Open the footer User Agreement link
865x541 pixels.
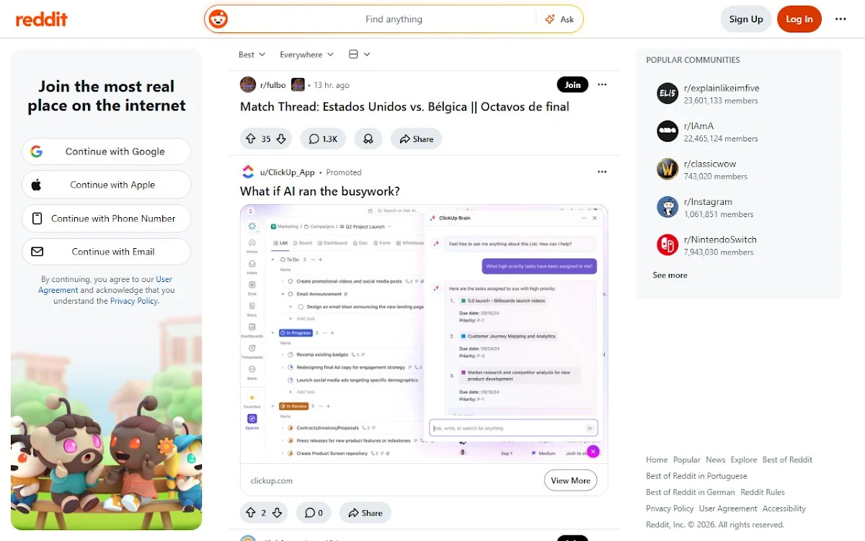coord(728,509)
